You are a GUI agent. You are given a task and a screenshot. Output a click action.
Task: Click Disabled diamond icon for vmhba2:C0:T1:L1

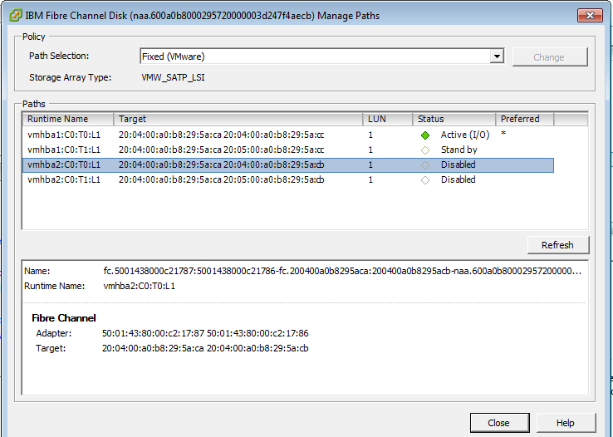point(425,180)
